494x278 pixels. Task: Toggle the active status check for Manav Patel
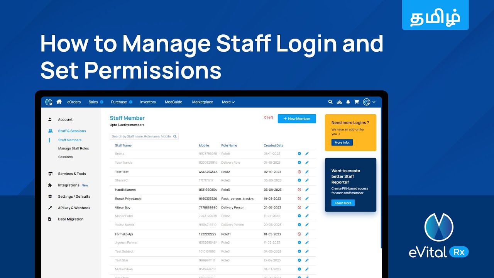[x=299, y=216]
